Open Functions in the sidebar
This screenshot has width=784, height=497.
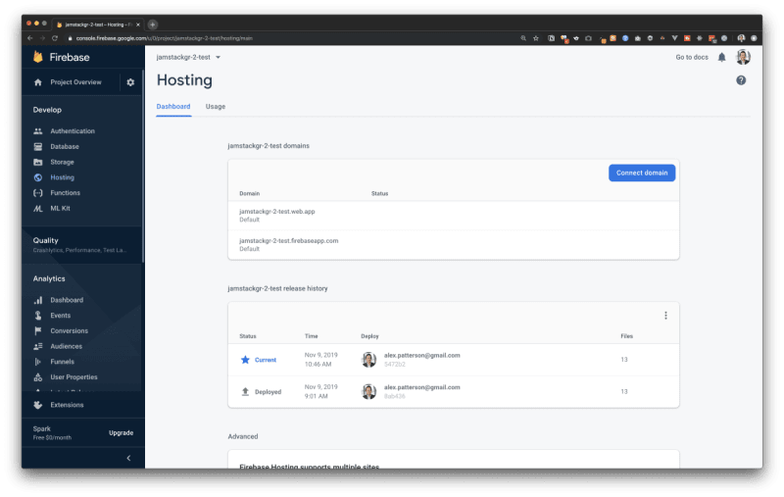click(x=65, y=193)
